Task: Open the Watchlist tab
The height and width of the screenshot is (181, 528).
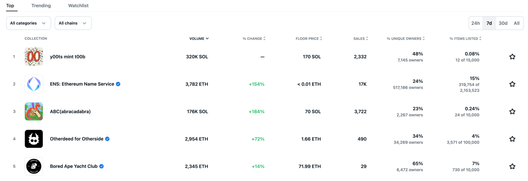Action: coord(78,5)
